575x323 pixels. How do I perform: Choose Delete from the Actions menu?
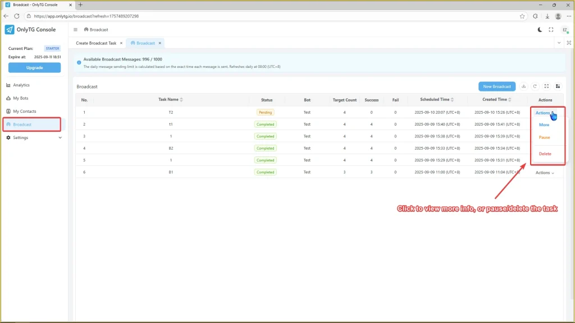click(545, 154)
